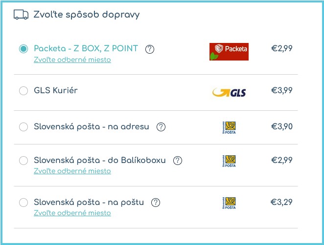Select GLS Kuriér radio button
This screenshot has width=324, height=245.
coord(23,91)
